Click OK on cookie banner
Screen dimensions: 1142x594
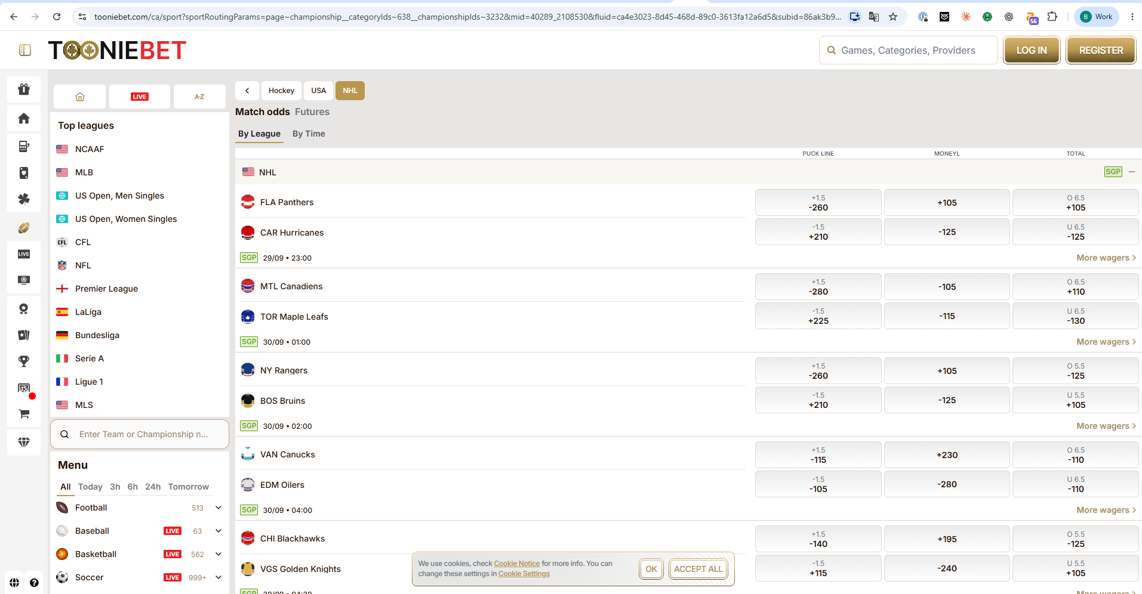(x=651, y=569)
